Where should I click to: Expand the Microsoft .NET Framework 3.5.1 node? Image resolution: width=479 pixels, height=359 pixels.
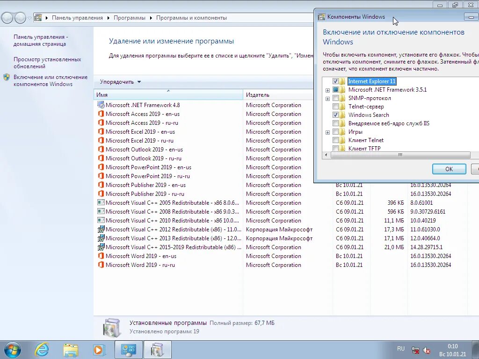(327, 90)
